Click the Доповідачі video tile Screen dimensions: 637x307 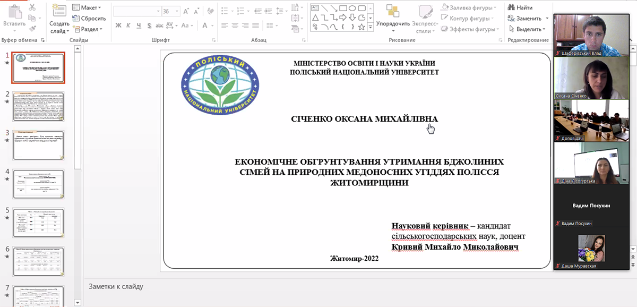coord(591,121)
